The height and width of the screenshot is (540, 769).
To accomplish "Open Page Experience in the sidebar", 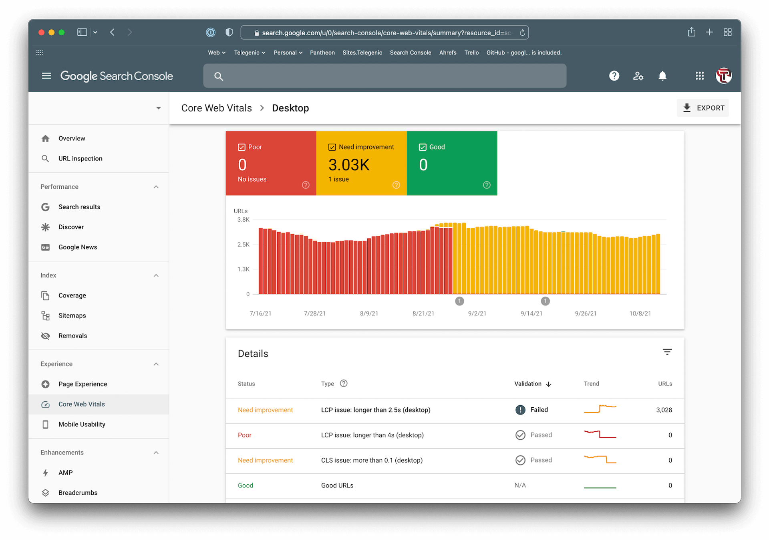I will (x=83, y=384).
